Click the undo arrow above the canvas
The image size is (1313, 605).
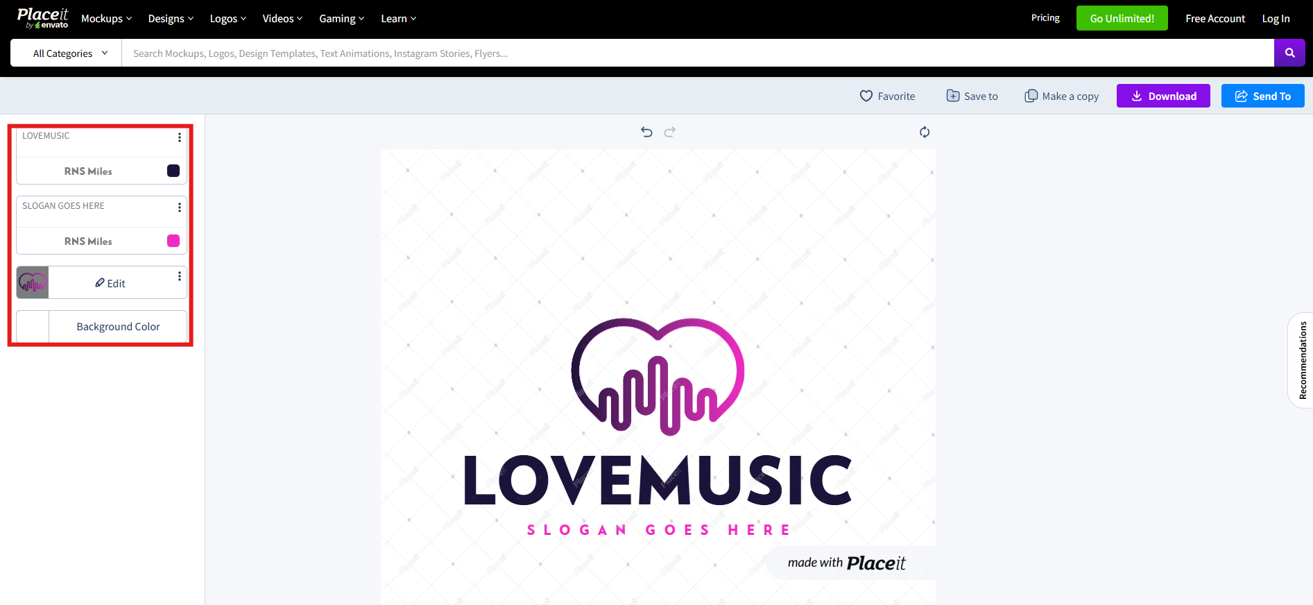pos(646,132)
